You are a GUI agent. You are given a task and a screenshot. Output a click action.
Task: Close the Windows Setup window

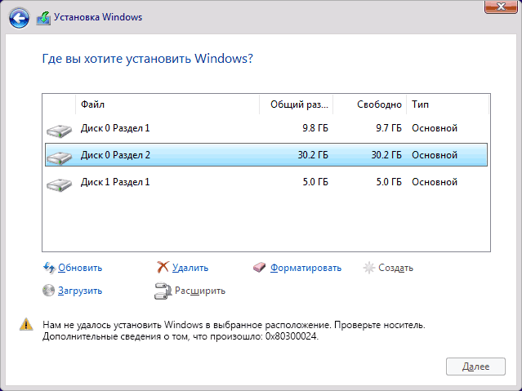[501, 7]
